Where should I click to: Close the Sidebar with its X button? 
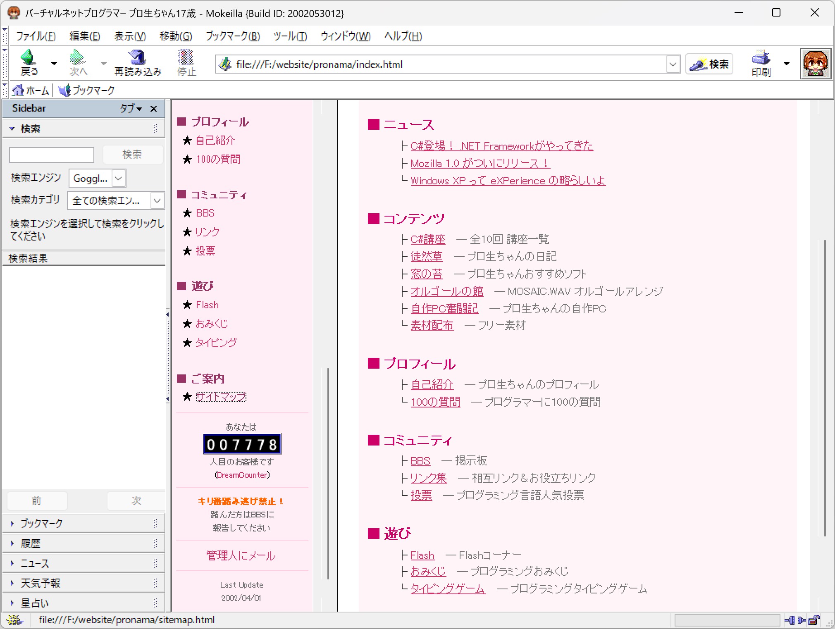(x=154, y=109)
